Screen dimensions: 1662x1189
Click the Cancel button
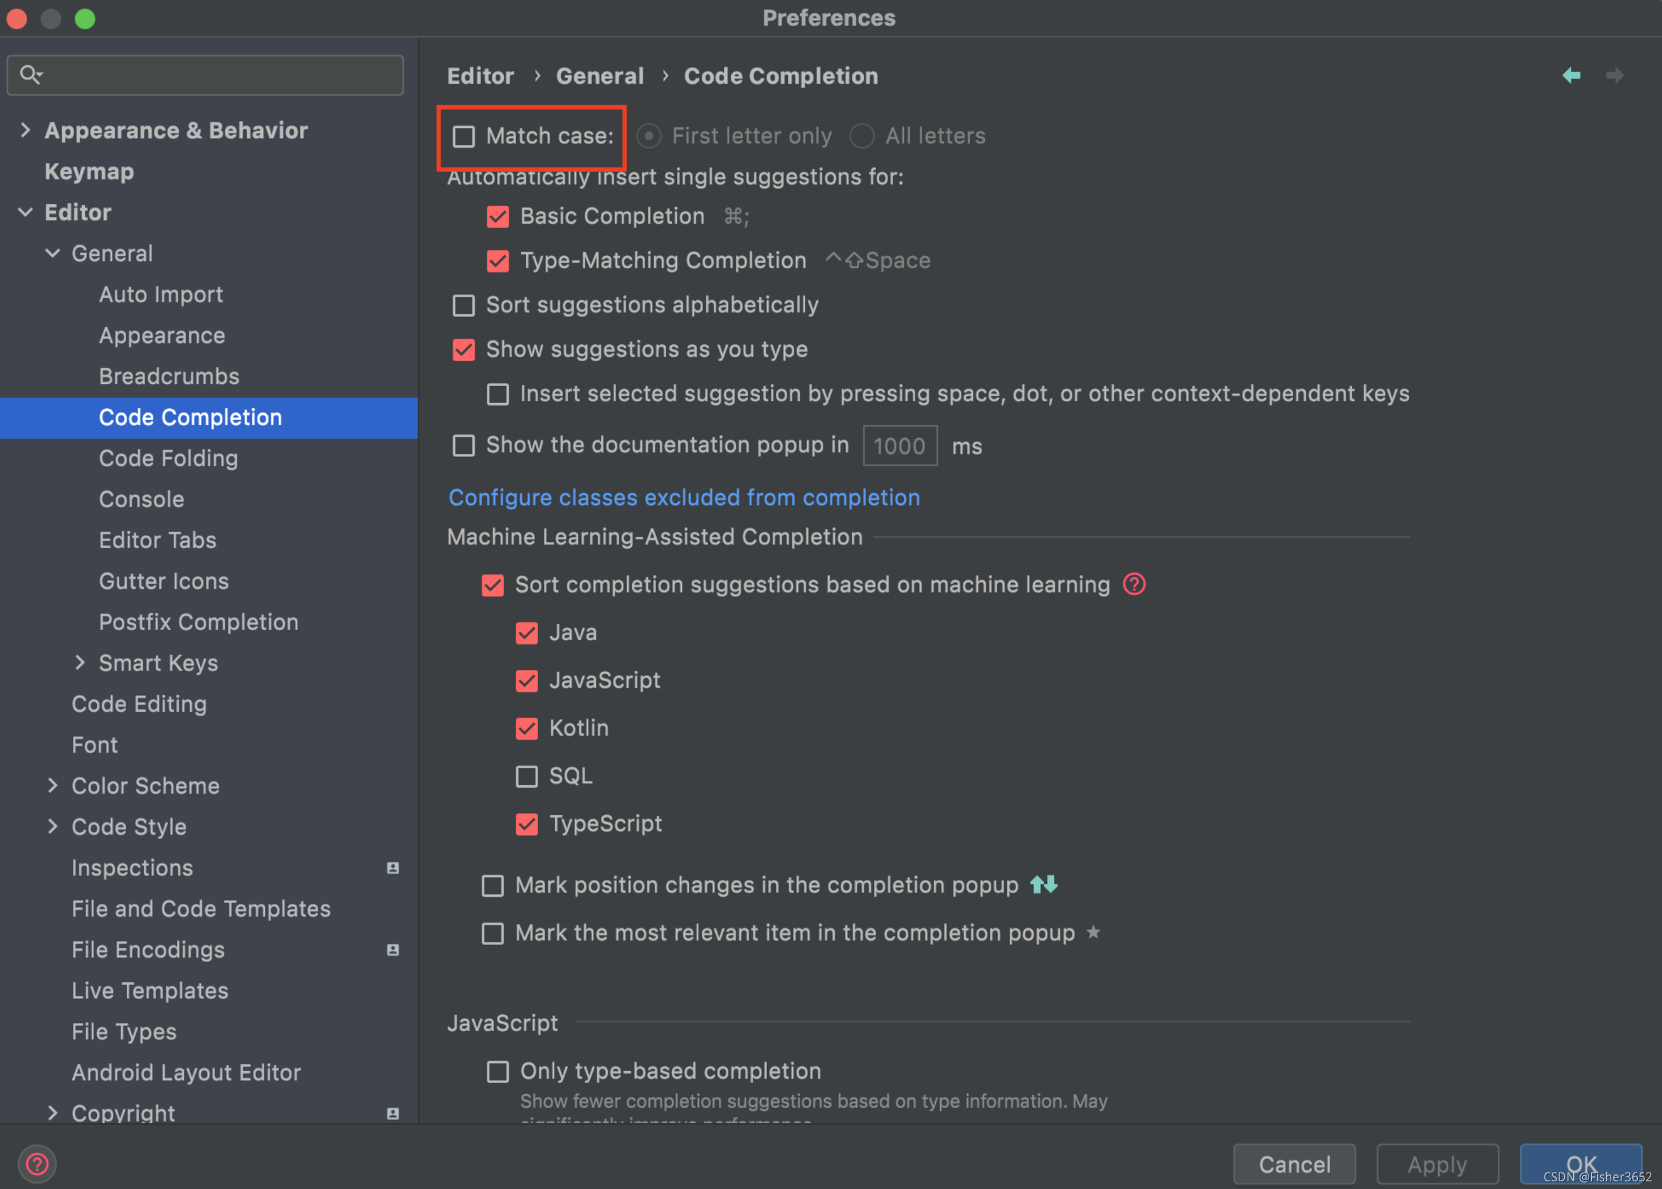1294,1164
